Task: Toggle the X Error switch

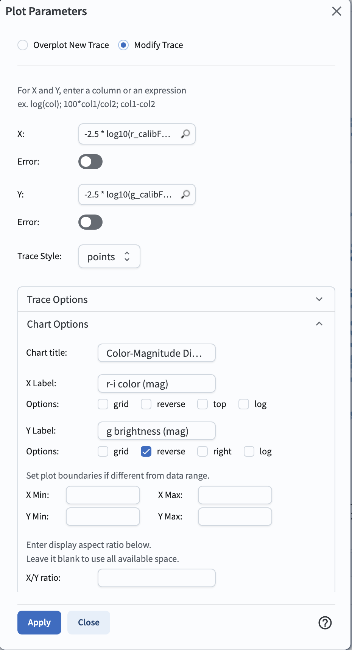Action: (90, 162)
